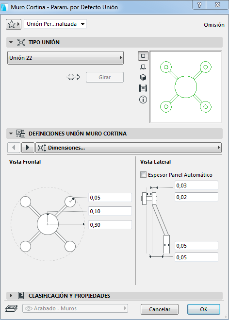Screen dimensions: 229x320
Task: Select the 3D view preview icon
Action: point(143,77)
